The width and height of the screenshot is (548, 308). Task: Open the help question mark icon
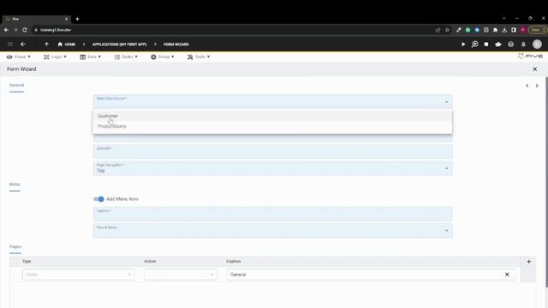coord(510,44)
